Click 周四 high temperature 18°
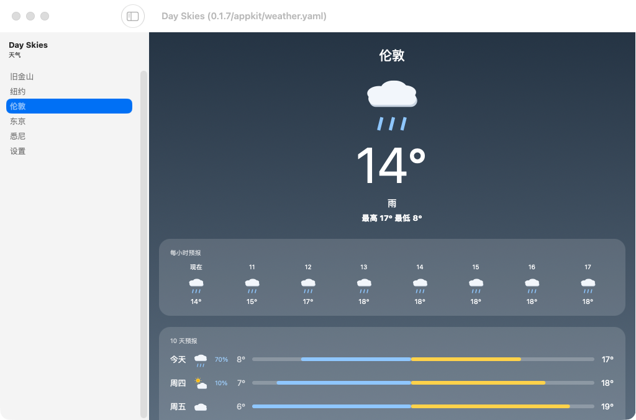This screenshot has width=636, height=420. coord(607,383)
